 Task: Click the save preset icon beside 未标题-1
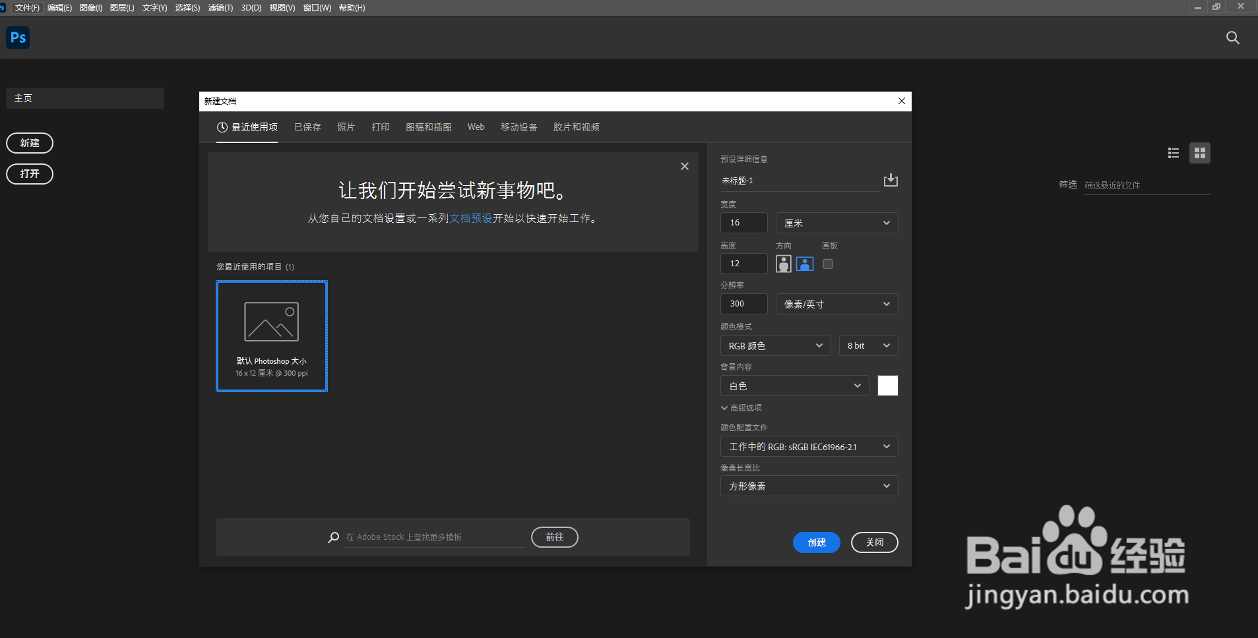[890, 180]
